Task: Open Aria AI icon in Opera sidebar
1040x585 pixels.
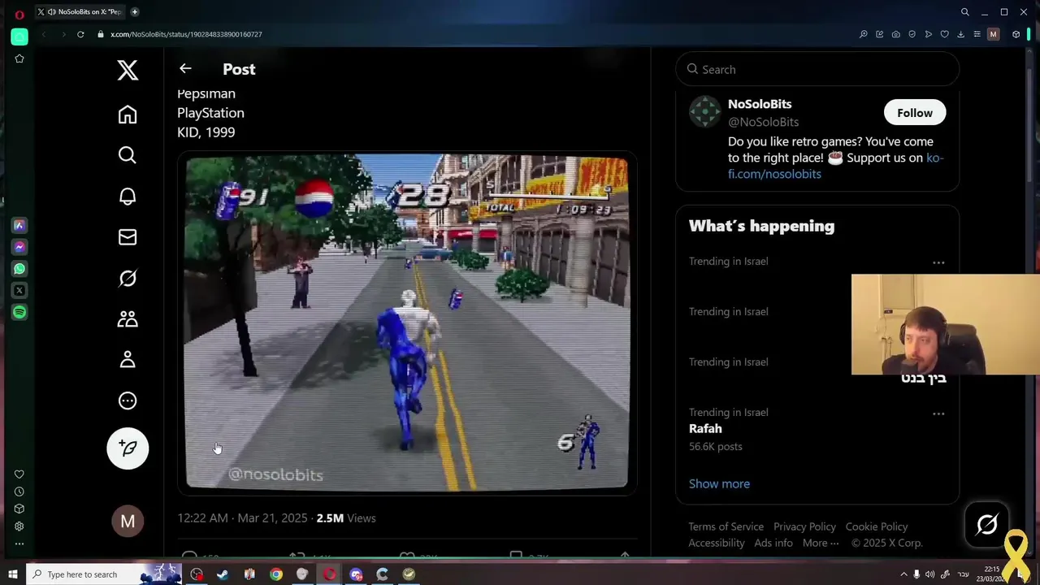Action: [x=19, y=225]
